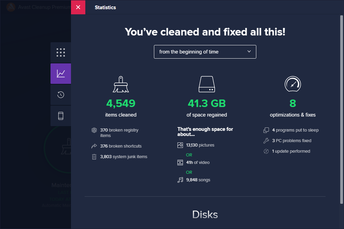Click the 3,803 system junk items entry
The width and height of the screenshot is (344, 229).
(124, 156)
